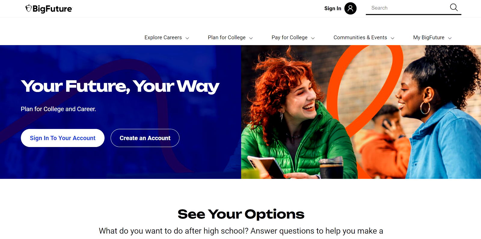The width and height of the screenshot is (481, 239).
Task: Click Sign In To Your Account button
Action: coord(63,138)
